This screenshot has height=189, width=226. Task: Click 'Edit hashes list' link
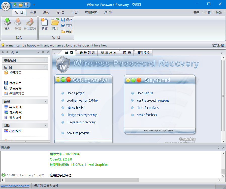75,108
